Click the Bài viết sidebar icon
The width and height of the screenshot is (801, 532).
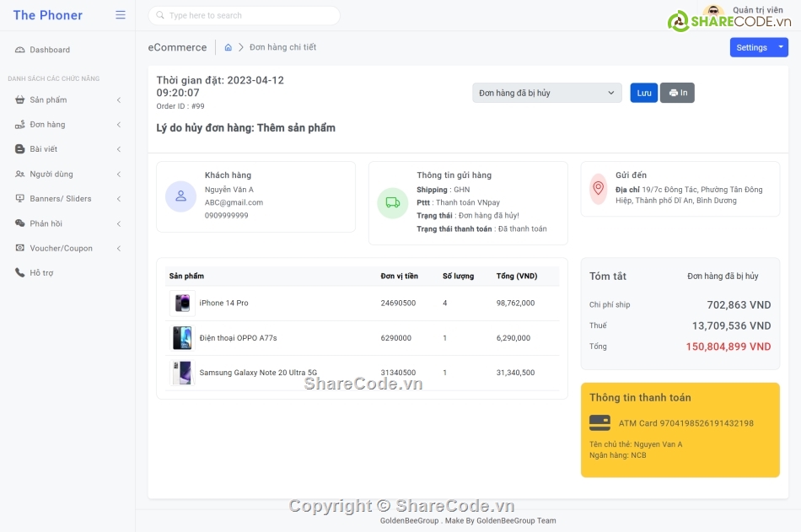pyautogui.click(x=20, y=148)
